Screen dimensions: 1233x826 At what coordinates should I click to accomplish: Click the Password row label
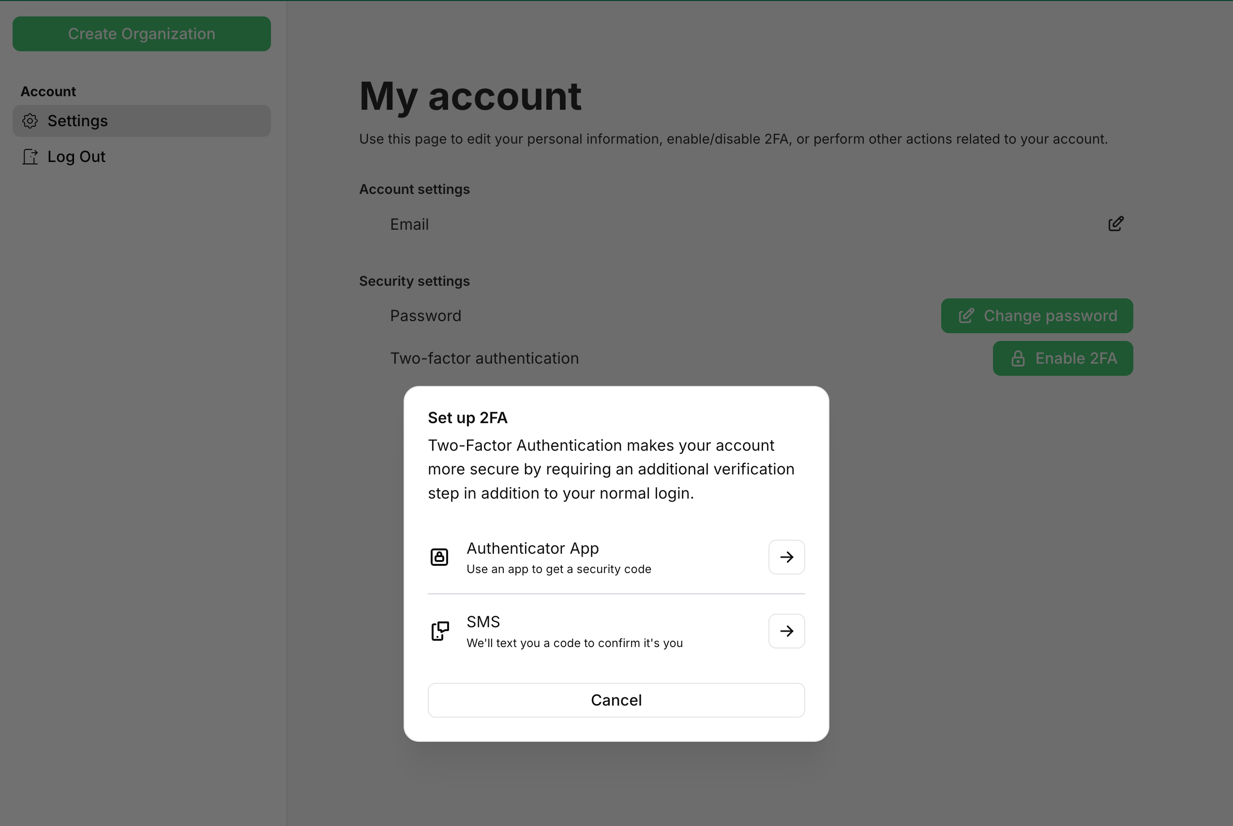click(425, 315)
